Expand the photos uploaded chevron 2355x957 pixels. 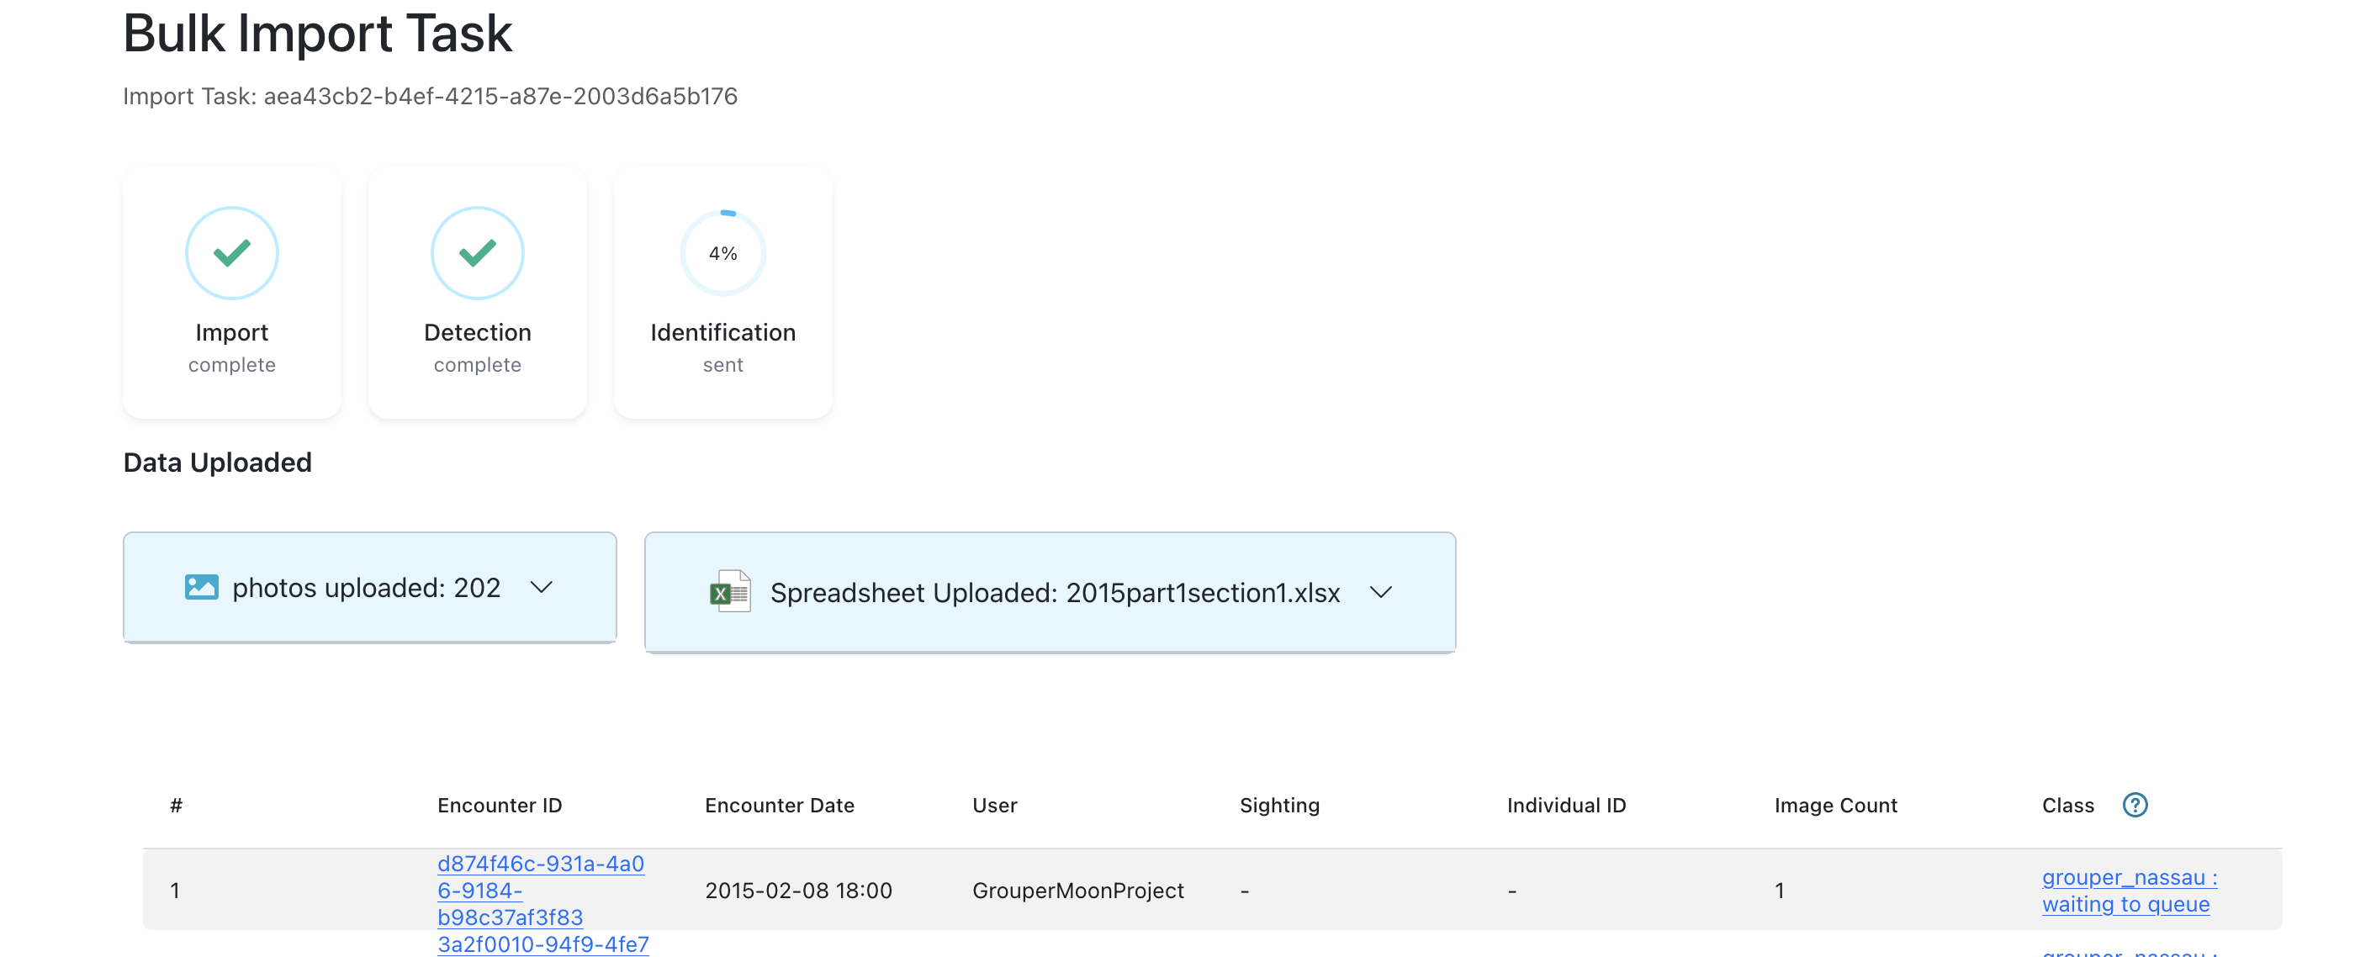(x=541, y=587)
